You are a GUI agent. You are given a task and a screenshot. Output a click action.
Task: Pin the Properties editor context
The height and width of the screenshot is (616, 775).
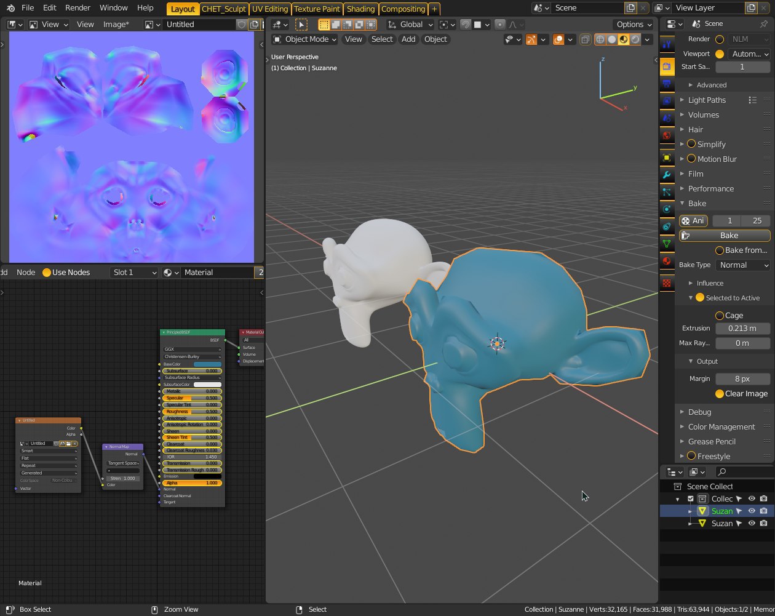763,23
